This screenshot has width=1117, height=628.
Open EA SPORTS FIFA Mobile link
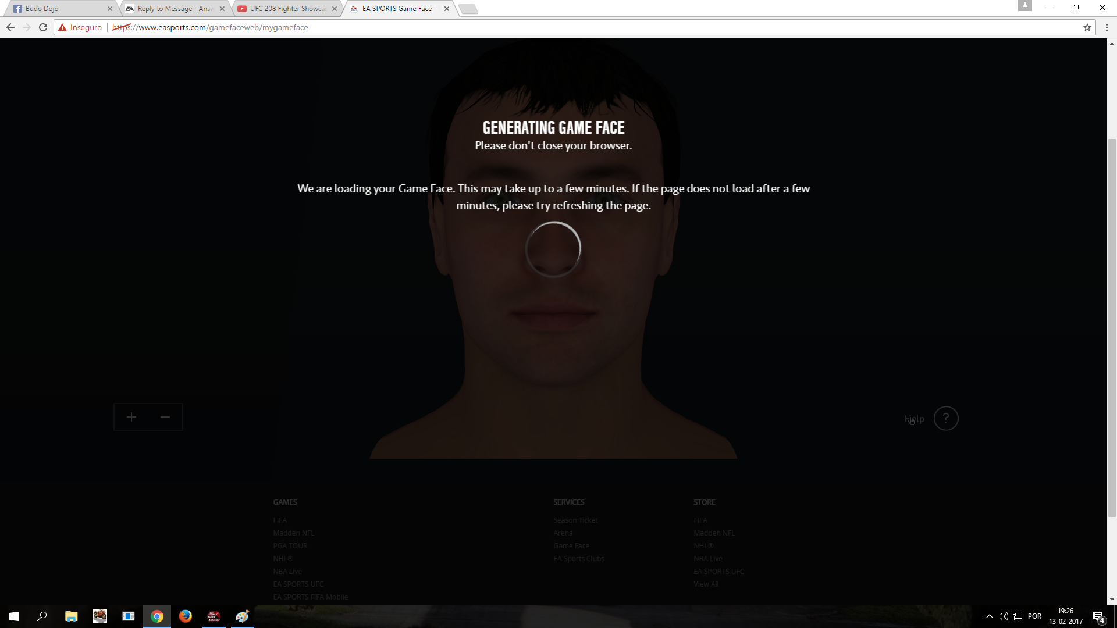(x=311, y=597)
